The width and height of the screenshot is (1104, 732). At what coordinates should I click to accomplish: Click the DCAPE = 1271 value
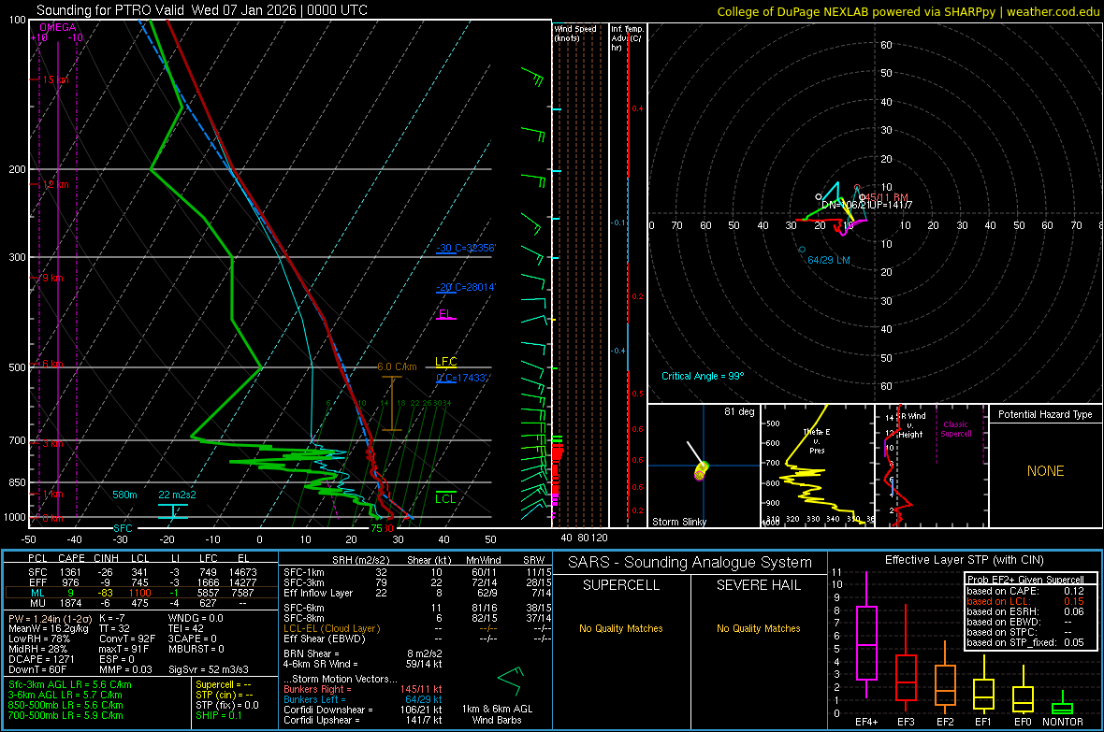click(x=41, y=659)
